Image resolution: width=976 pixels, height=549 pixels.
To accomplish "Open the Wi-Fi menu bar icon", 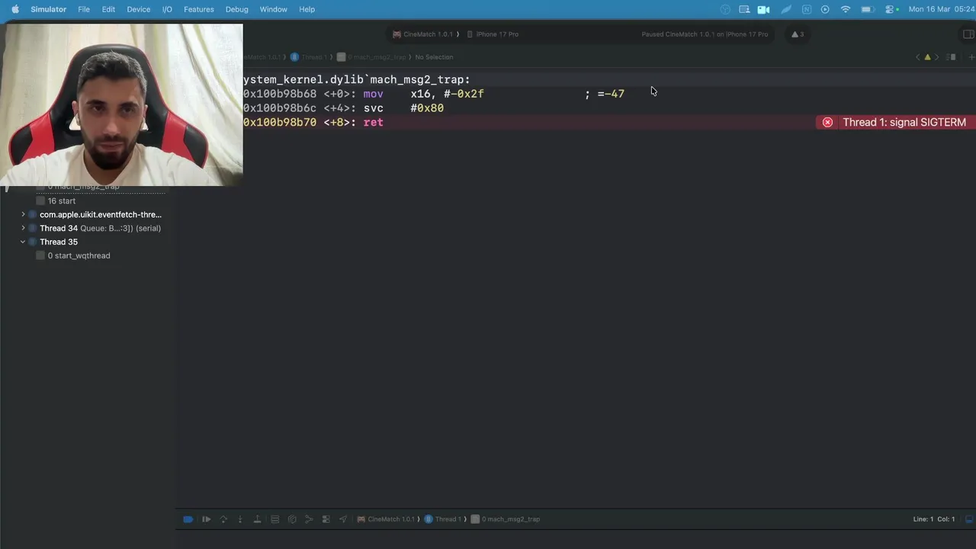I will (x=846, y=9).
